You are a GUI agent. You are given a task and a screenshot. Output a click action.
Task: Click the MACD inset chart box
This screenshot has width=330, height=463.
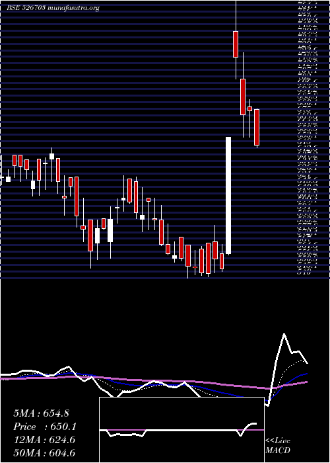point(181,430)
